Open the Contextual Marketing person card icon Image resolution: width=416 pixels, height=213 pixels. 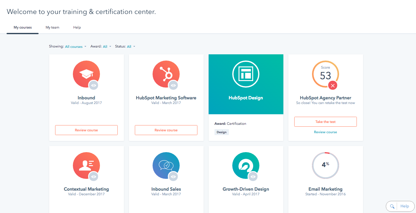coord(86,165)
